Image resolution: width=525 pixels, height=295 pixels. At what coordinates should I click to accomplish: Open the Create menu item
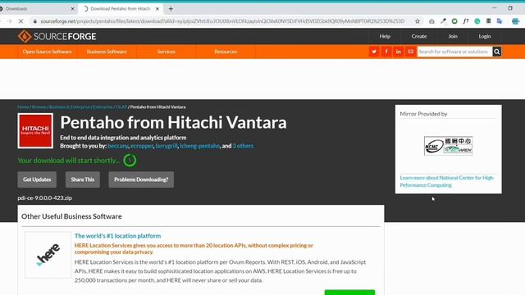click(419, 36)
